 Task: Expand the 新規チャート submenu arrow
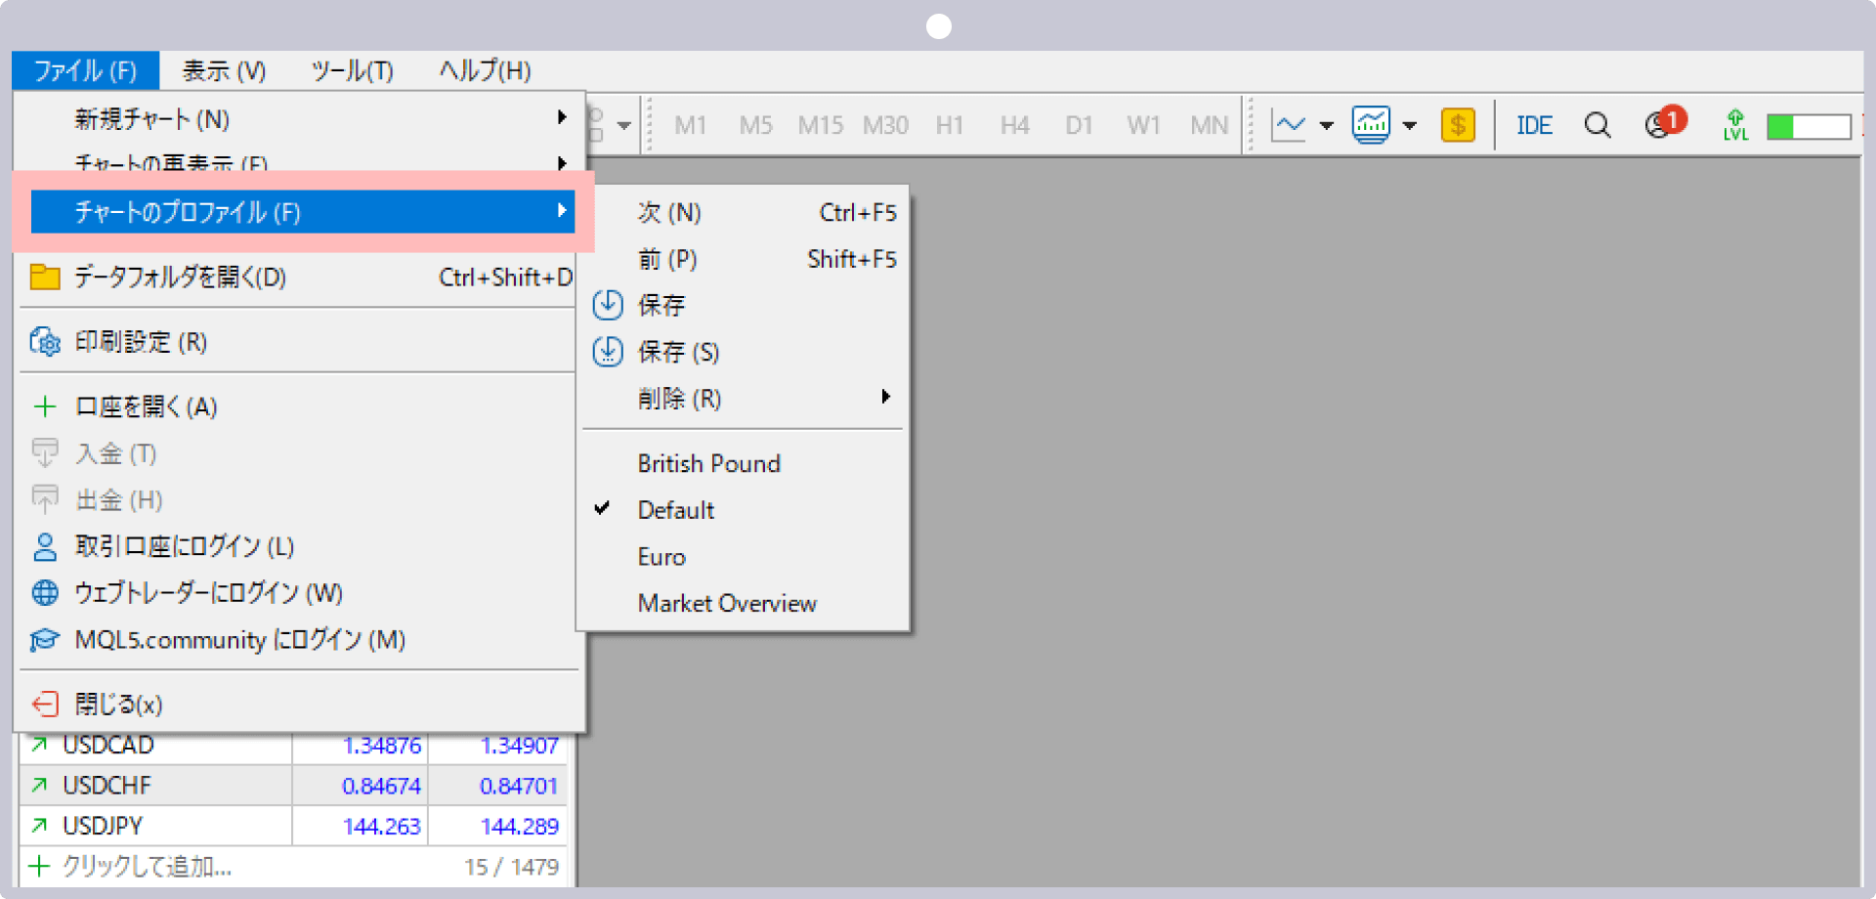pyautogui.click(x=562, y=117)
